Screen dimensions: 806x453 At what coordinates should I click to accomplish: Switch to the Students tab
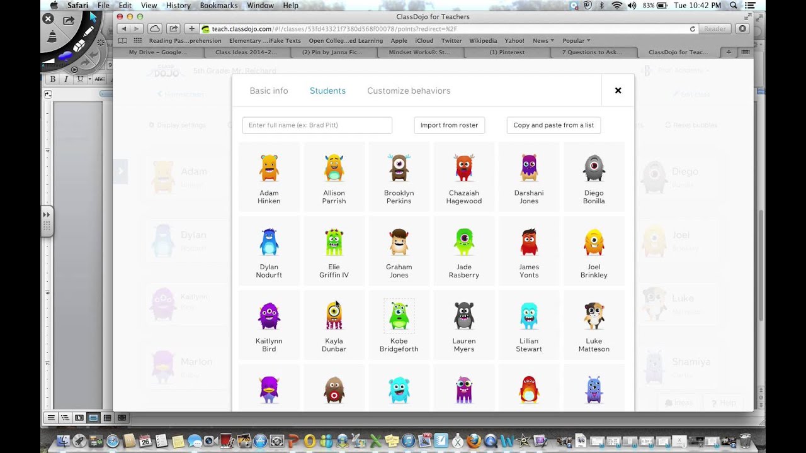click(x=327, y=91)
